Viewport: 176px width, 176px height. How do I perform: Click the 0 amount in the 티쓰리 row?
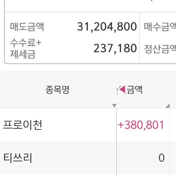[161, 158]
